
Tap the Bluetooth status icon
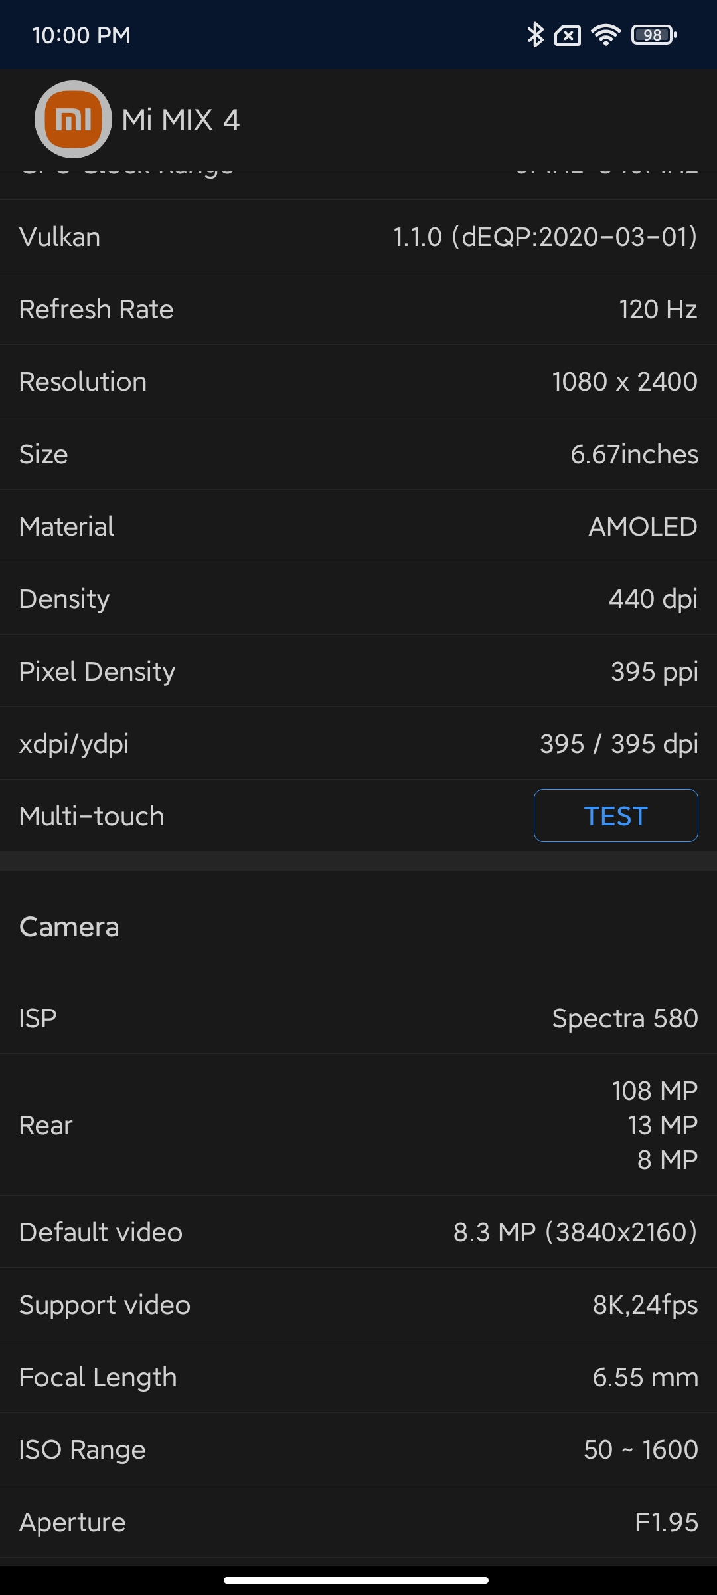(534, 35)
